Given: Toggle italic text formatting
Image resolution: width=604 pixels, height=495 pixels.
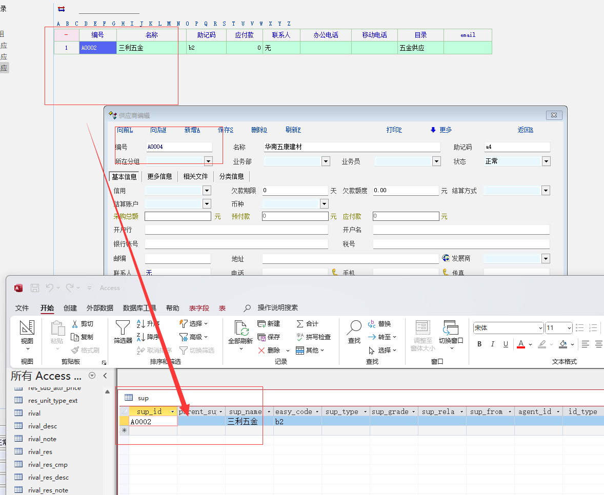Looking at the screenshot, I should coord(493,344).
